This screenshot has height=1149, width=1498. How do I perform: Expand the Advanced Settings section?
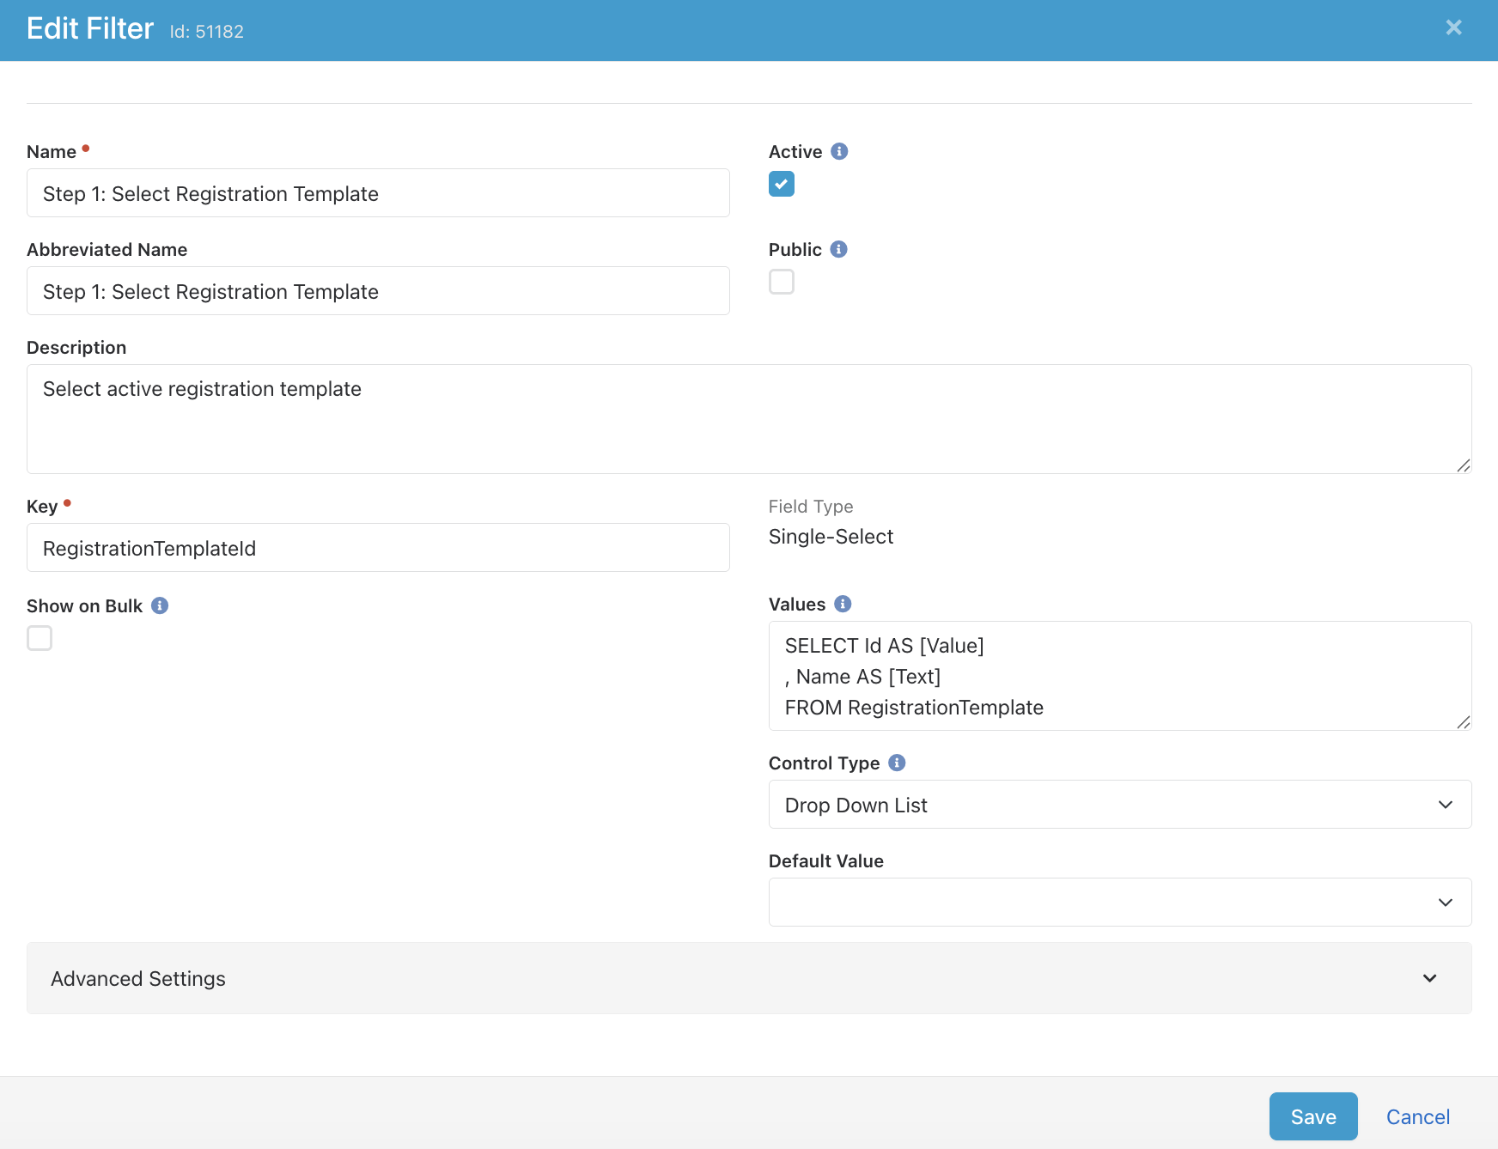[748, 978]
